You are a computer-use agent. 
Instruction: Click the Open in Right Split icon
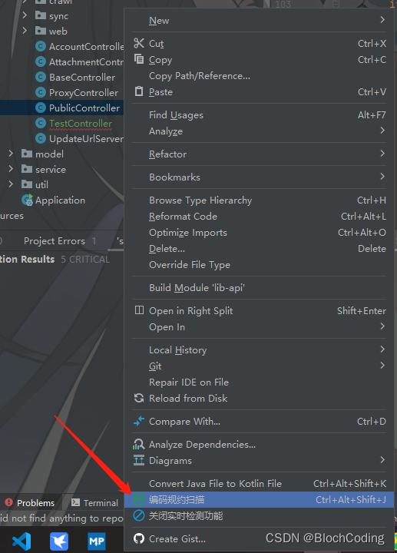[x=139, y=310]
